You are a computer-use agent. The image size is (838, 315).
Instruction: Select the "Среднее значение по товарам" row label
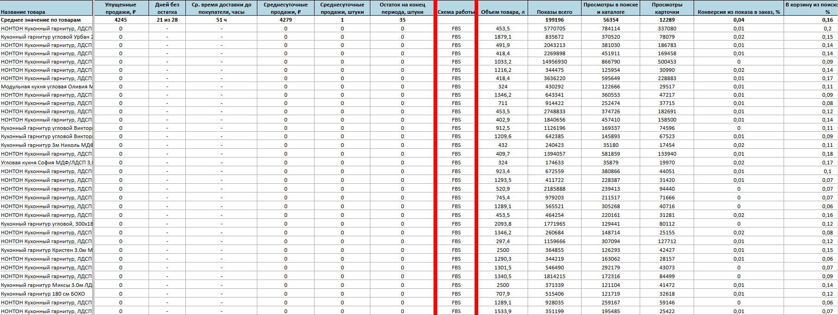41,20
